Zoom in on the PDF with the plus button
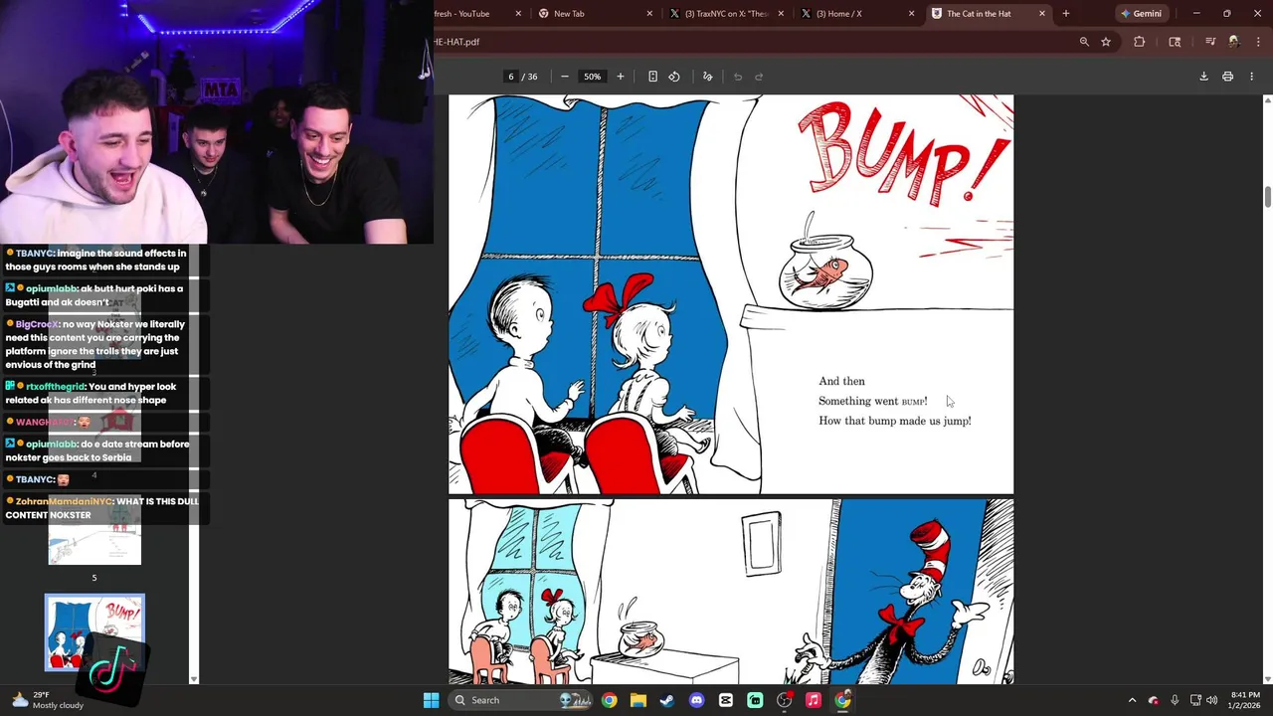The height and width of the screenshot is (716, 1273). [620, 77]
